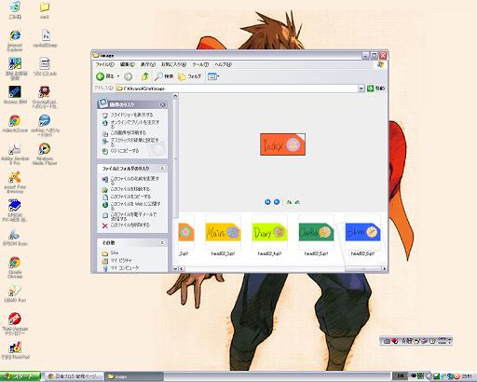
Task: Collapse the picture tasks panel
Action: click(x=162, y=105)
